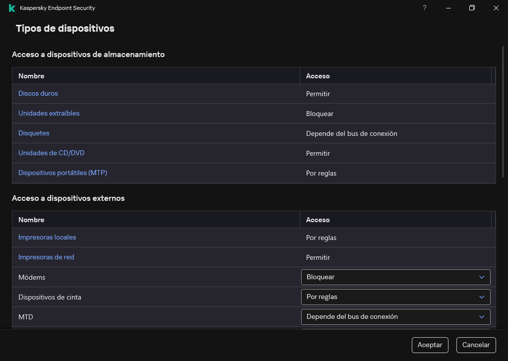Image resolution: width=508 pixels, height=361 pixels.
Task: Expand the Módems access dropdown
Action: (x=395, y=277)
